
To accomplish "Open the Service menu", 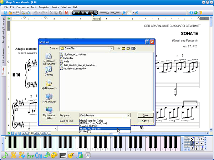I will [55, 7].
